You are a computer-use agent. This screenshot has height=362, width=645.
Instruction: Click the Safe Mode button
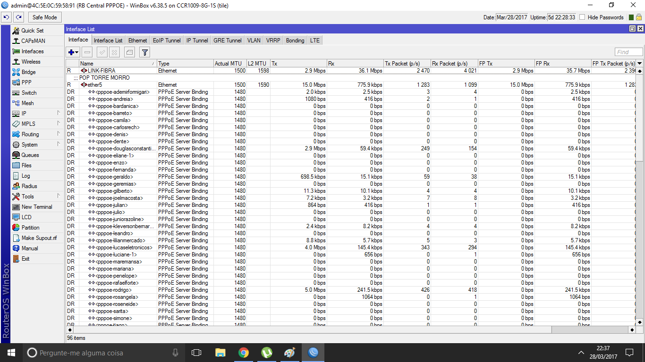pos(45,17)
